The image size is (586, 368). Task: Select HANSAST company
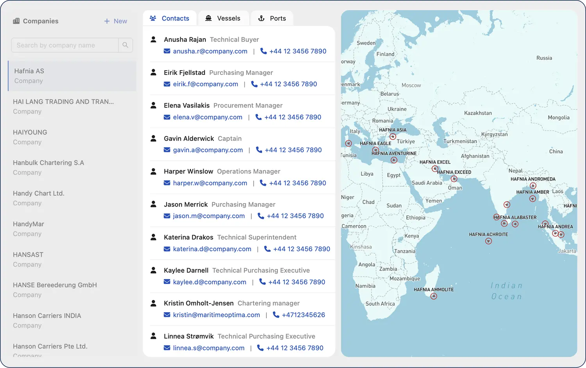tap(72, 259)
